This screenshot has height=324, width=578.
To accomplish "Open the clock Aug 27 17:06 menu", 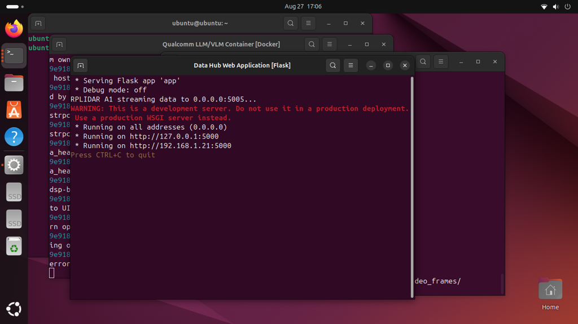I will point(303,7).
